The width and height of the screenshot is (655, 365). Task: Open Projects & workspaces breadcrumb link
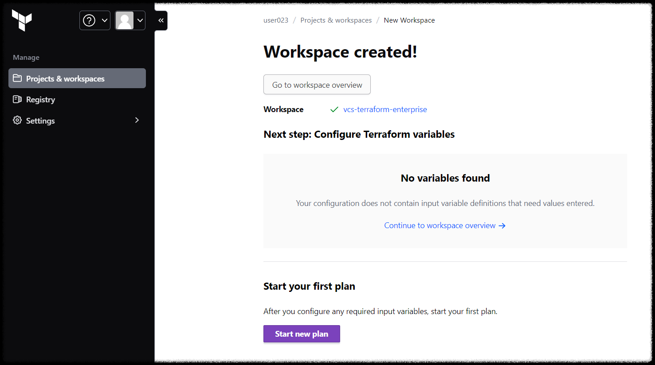tap(336, 20)
